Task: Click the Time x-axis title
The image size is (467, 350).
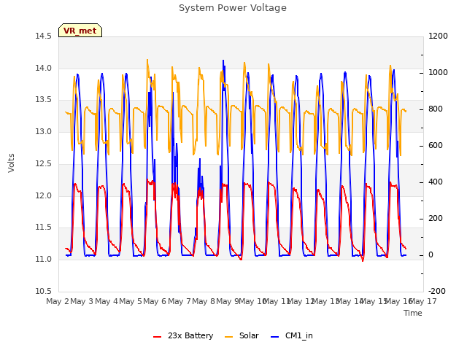Action: [413, 313]
